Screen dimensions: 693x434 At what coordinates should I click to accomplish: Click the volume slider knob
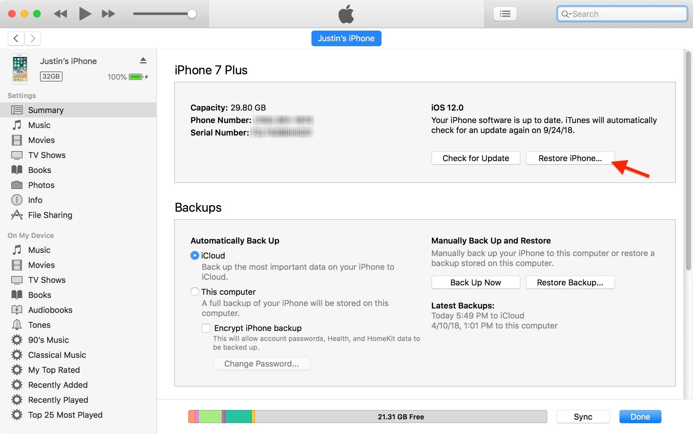click(x=192, y=14)
